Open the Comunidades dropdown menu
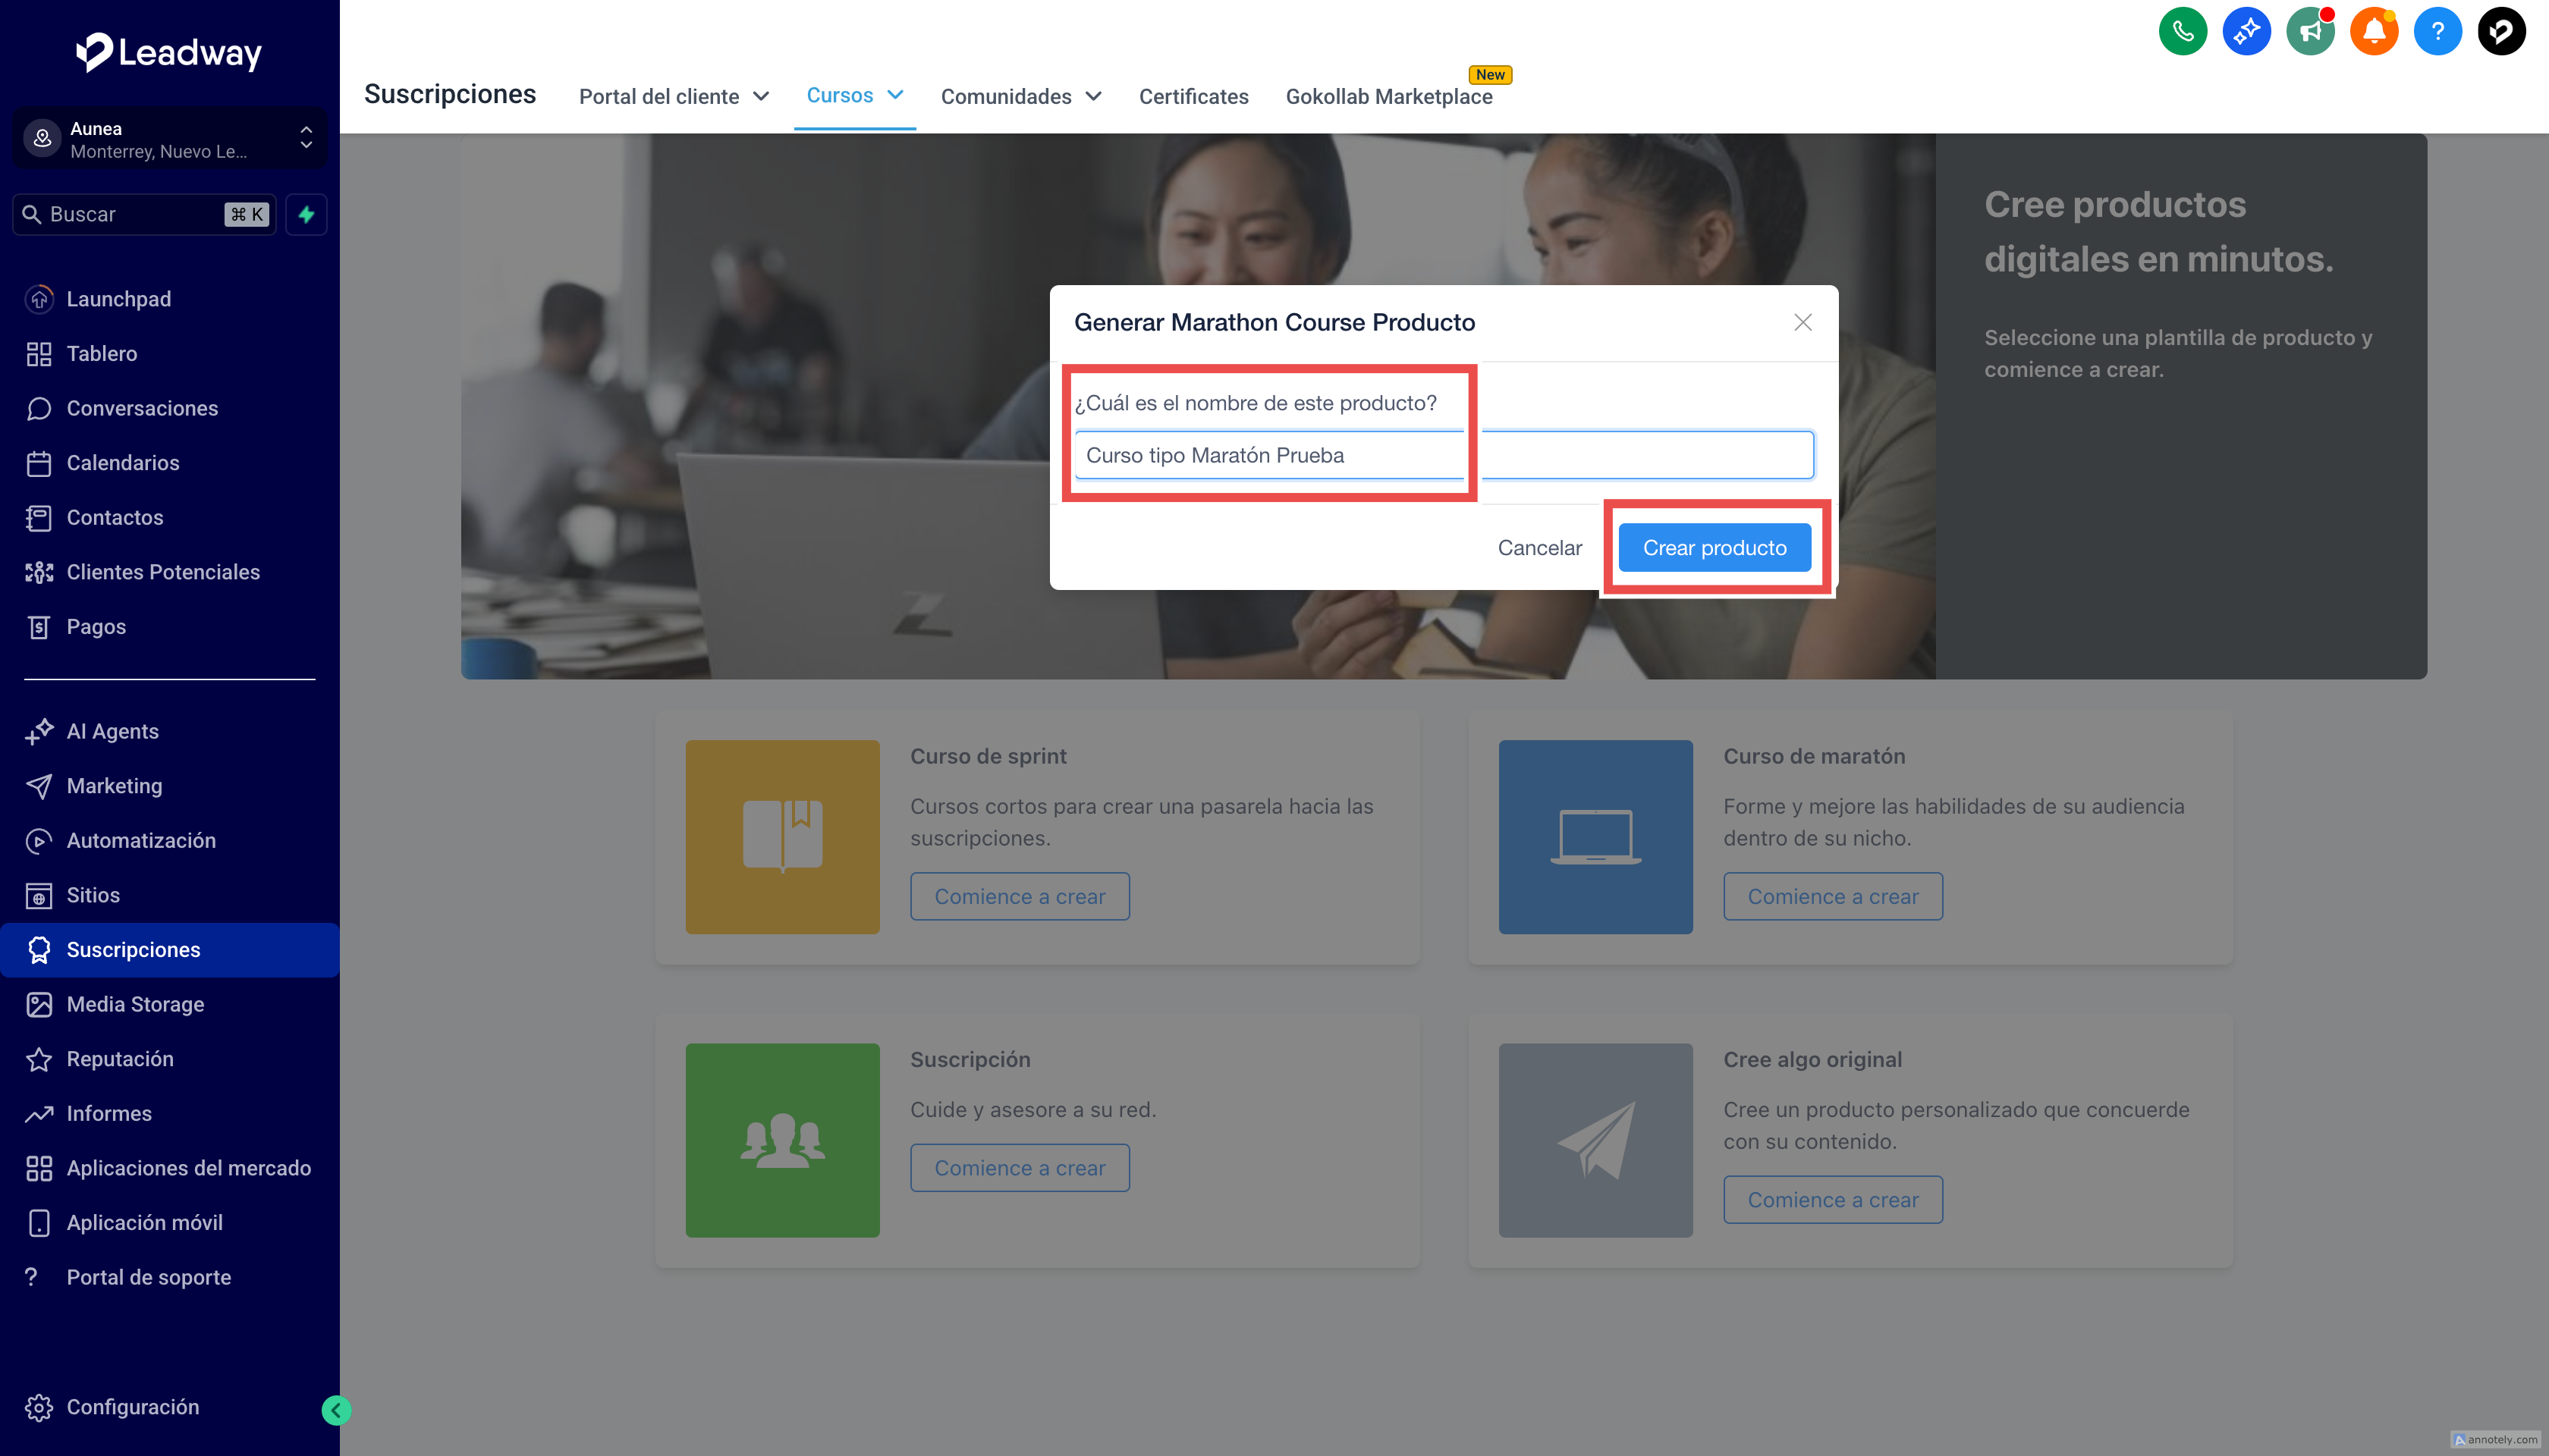The image size is (2549, 1456). click(x=1020, y=96)
